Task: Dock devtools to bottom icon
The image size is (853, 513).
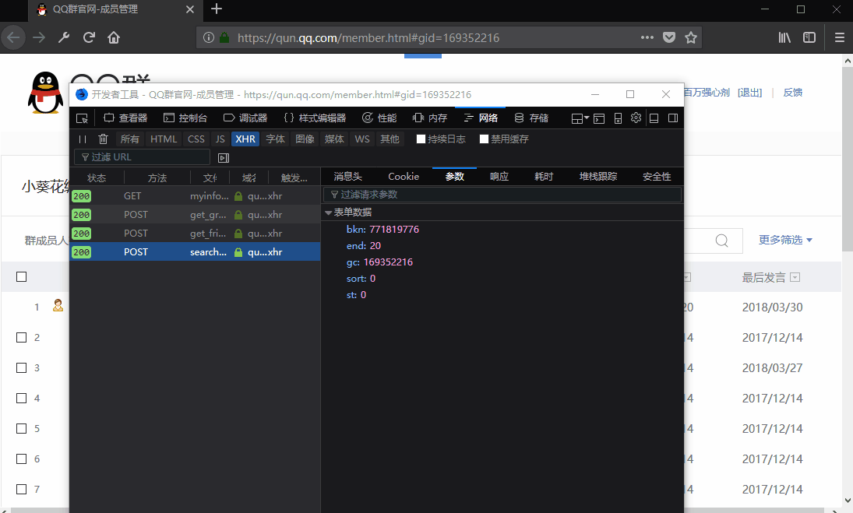Action: click(654, 118)
